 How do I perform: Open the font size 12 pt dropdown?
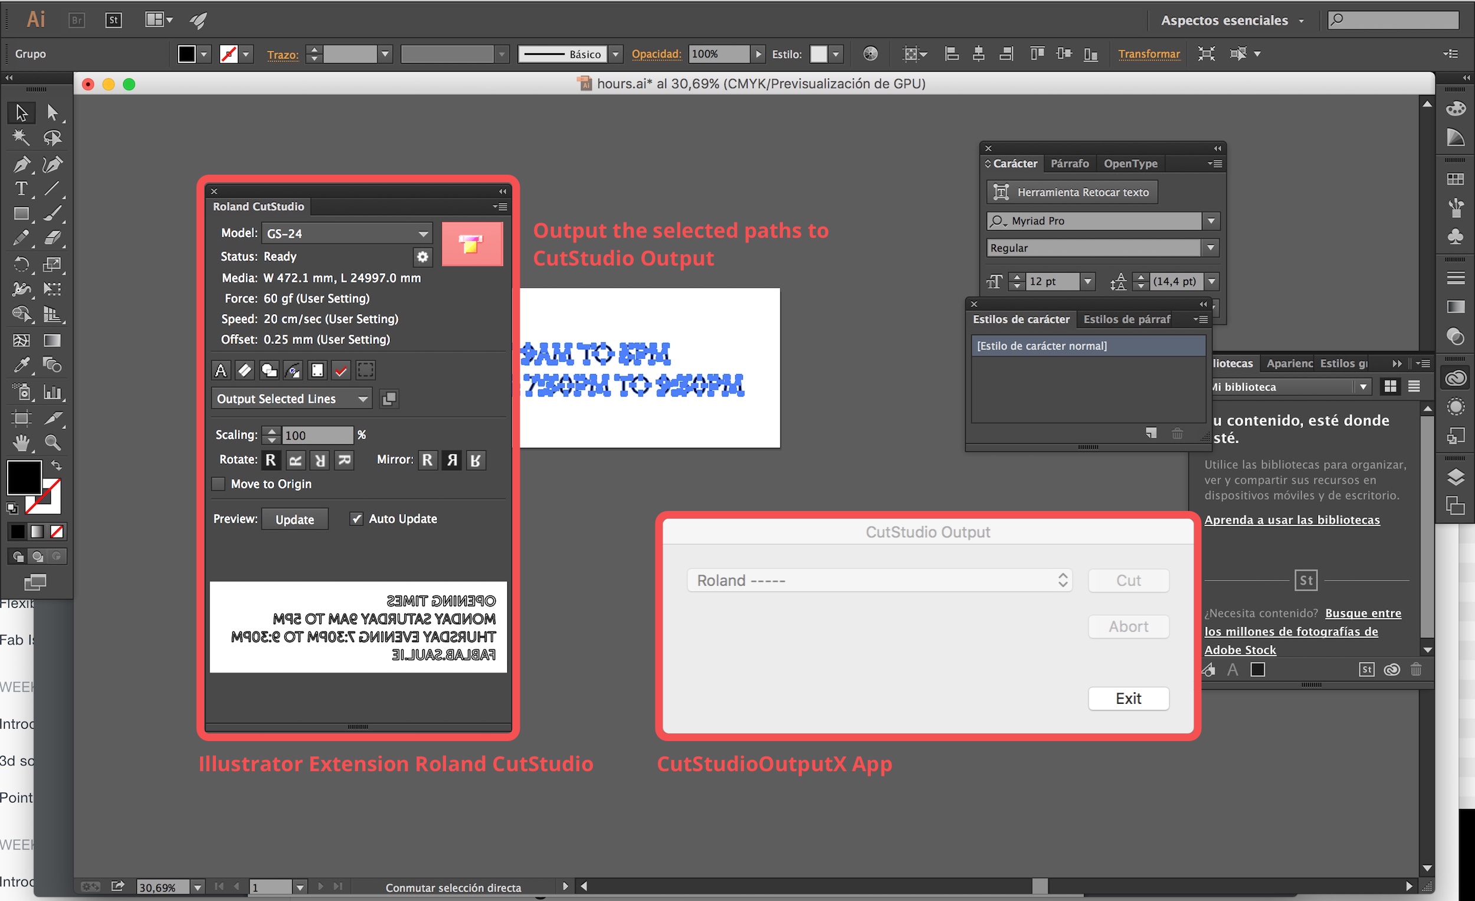(x=1088, y=281)
